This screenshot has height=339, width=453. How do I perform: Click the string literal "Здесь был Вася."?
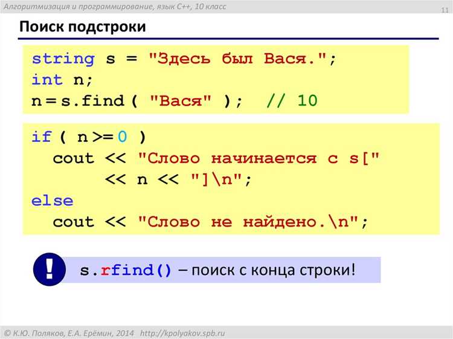(x=237, y=58)
